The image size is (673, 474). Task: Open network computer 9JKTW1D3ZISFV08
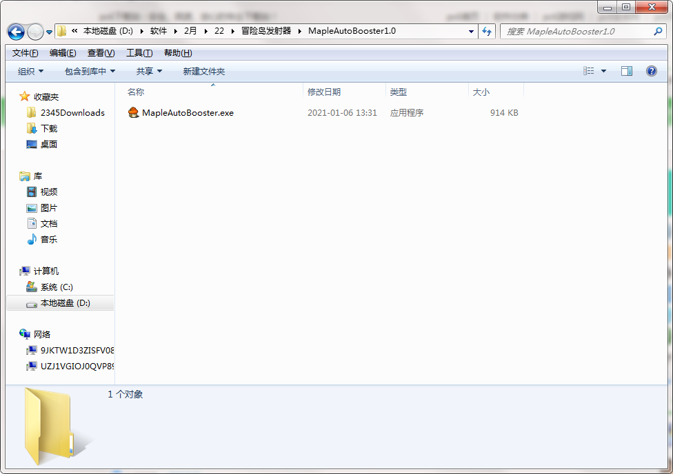coord(77,351)
